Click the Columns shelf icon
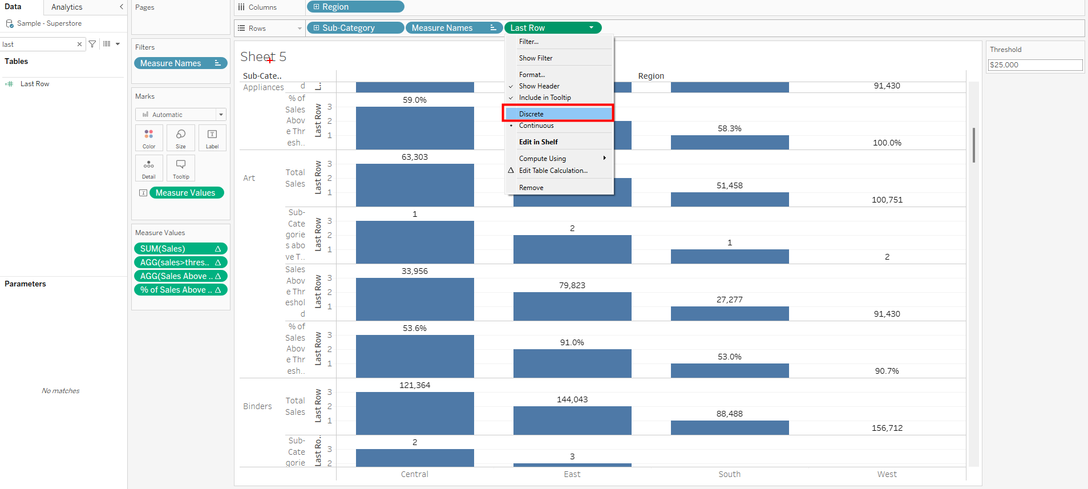Image resolution: width=1088 pixels, height=489 pixels. (241, 7)
